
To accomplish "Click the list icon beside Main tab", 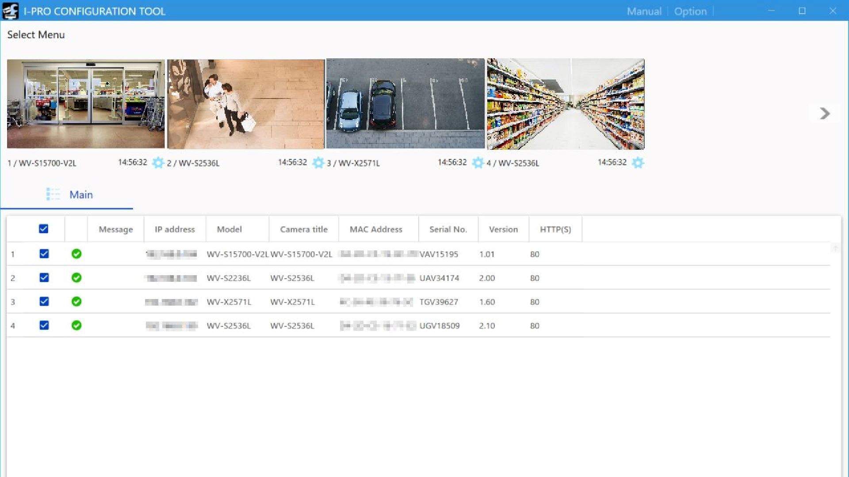I will [53, 194].
